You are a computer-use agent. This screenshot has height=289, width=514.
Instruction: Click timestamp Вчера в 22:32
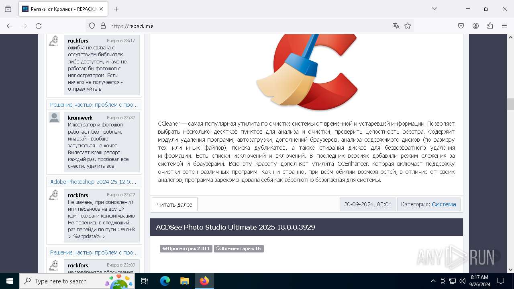click(121, 118)
